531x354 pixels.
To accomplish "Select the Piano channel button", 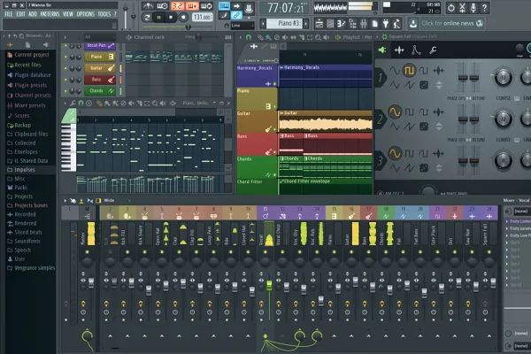I will pyautogui.click(x=100, y=57).
